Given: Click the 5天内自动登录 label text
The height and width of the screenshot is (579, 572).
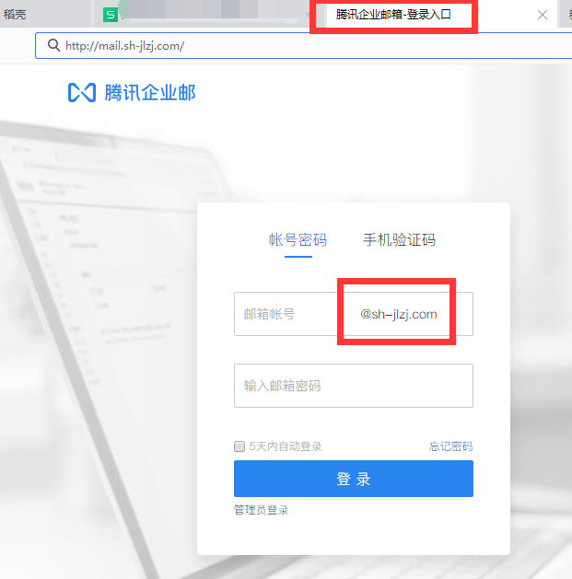Looking at the screenshot, I should pos(285,446).
